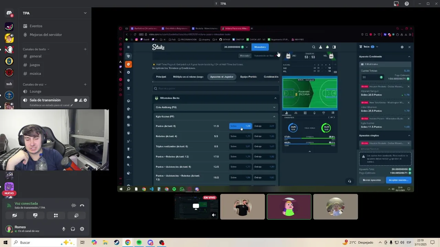440x247 pixels.
Task: Mute the microphone for Romeo
Action: pos(64,229)
